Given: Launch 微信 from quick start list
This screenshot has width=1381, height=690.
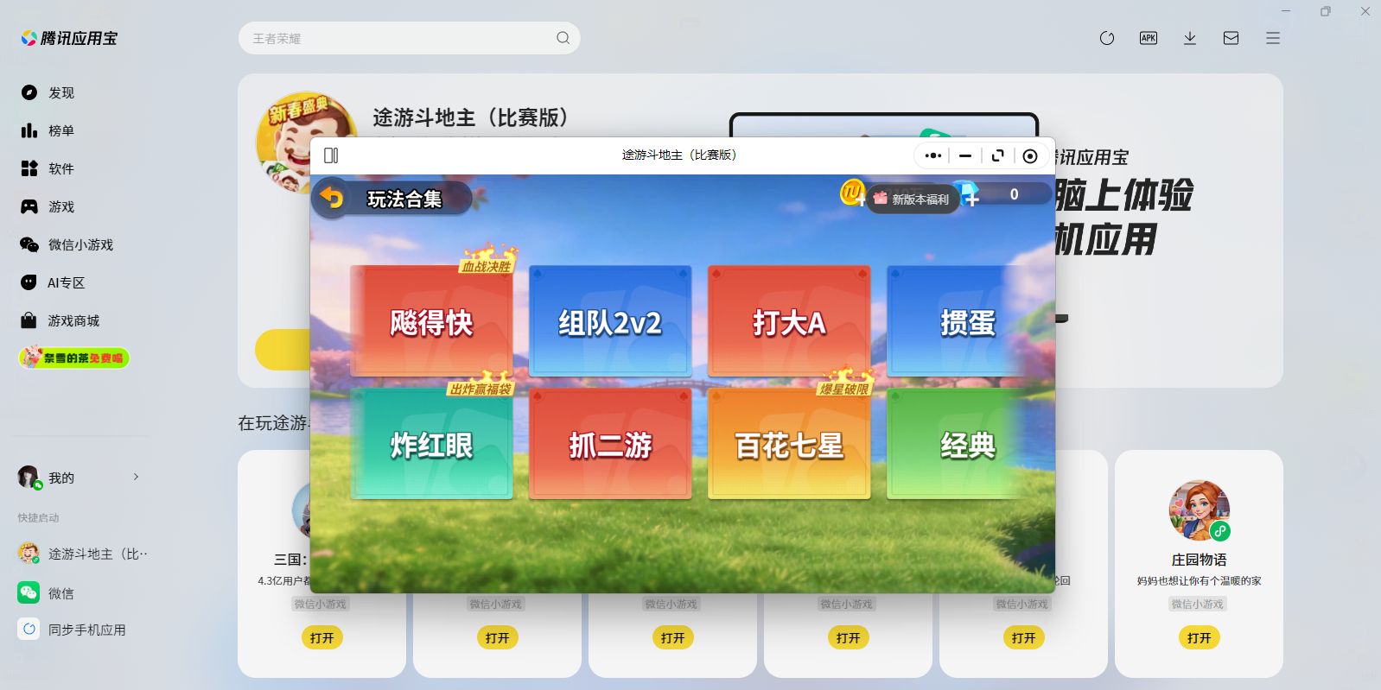Looking at the screenshot, I should 46,593.
